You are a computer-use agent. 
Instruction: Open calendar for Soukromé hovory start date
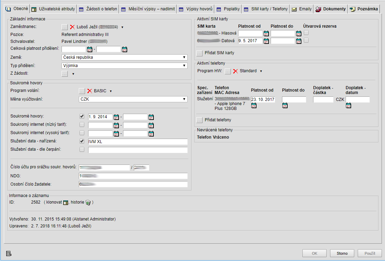click(x=116, y=117)
